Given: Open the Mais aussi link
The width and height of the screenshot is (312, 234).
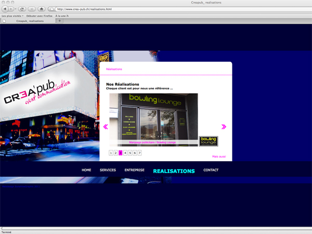Looking at the screenshot, I should [x=219, y=157].
